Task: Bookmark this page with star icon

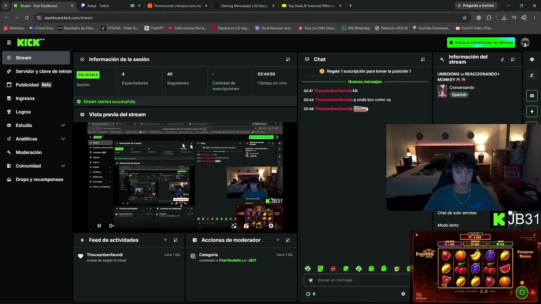Action: (464, 18)
